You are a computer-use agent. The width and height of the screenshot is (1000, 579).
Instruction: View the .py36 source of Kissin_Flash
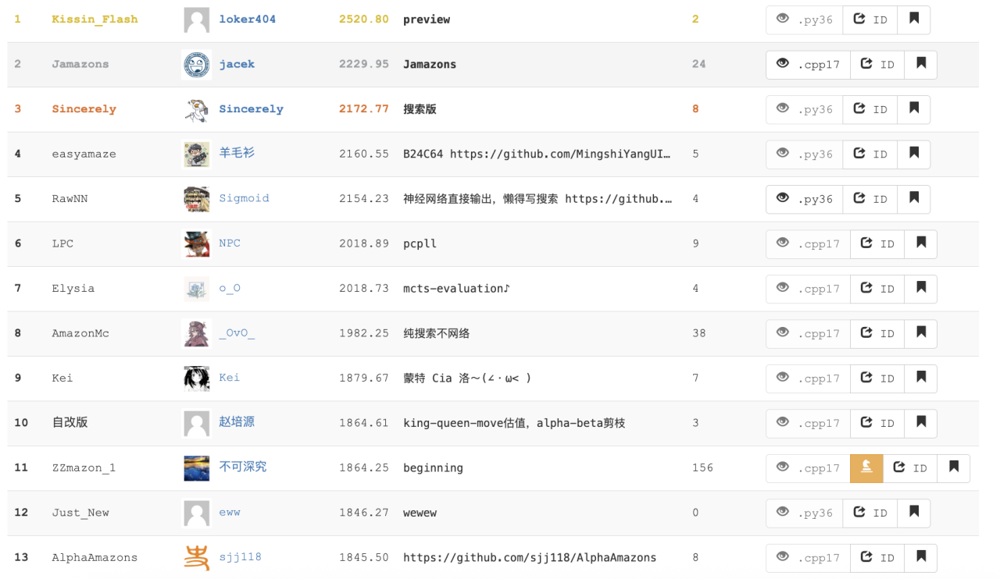[x=805, y=20]
